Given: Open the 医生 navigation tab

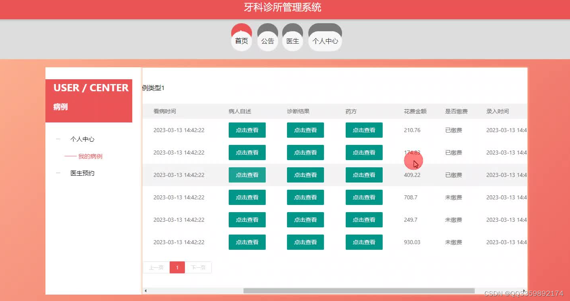Looking at the screenshot, I should point(293,37).
